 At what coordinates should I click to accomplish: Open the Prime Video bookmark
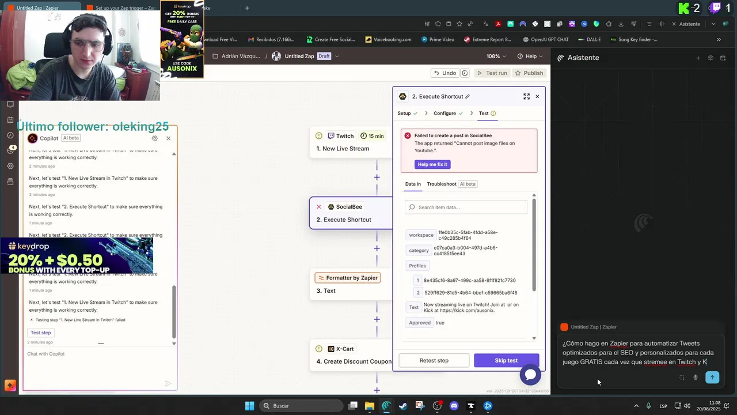438,40
